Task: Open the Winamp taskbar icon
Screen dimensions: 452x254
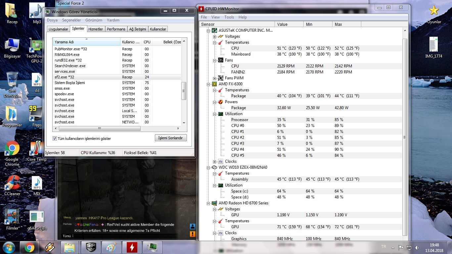Action: 50,247
